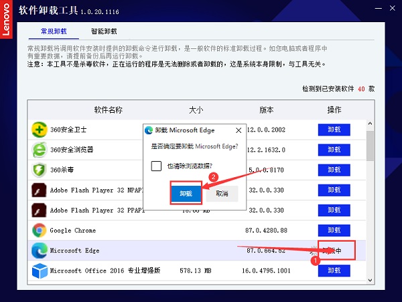Viewport: 402px width, 302px height.
Task: Click 取消 in the Edge dialog
Action: coord(222,193)
